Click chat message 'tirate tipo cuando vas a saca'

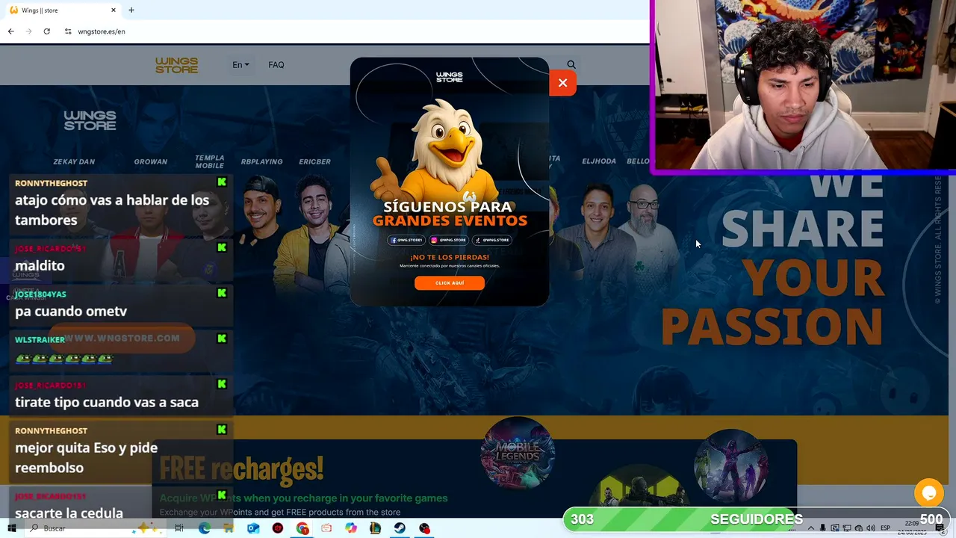point(107,402)
